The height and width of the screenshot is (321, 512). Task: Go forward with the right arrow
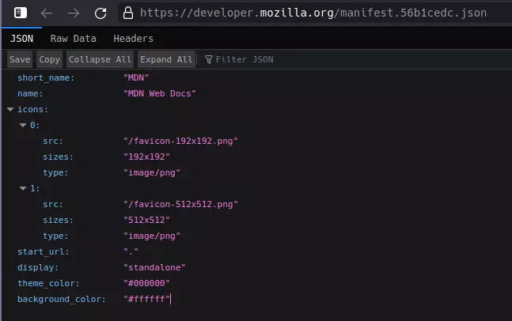74,13
